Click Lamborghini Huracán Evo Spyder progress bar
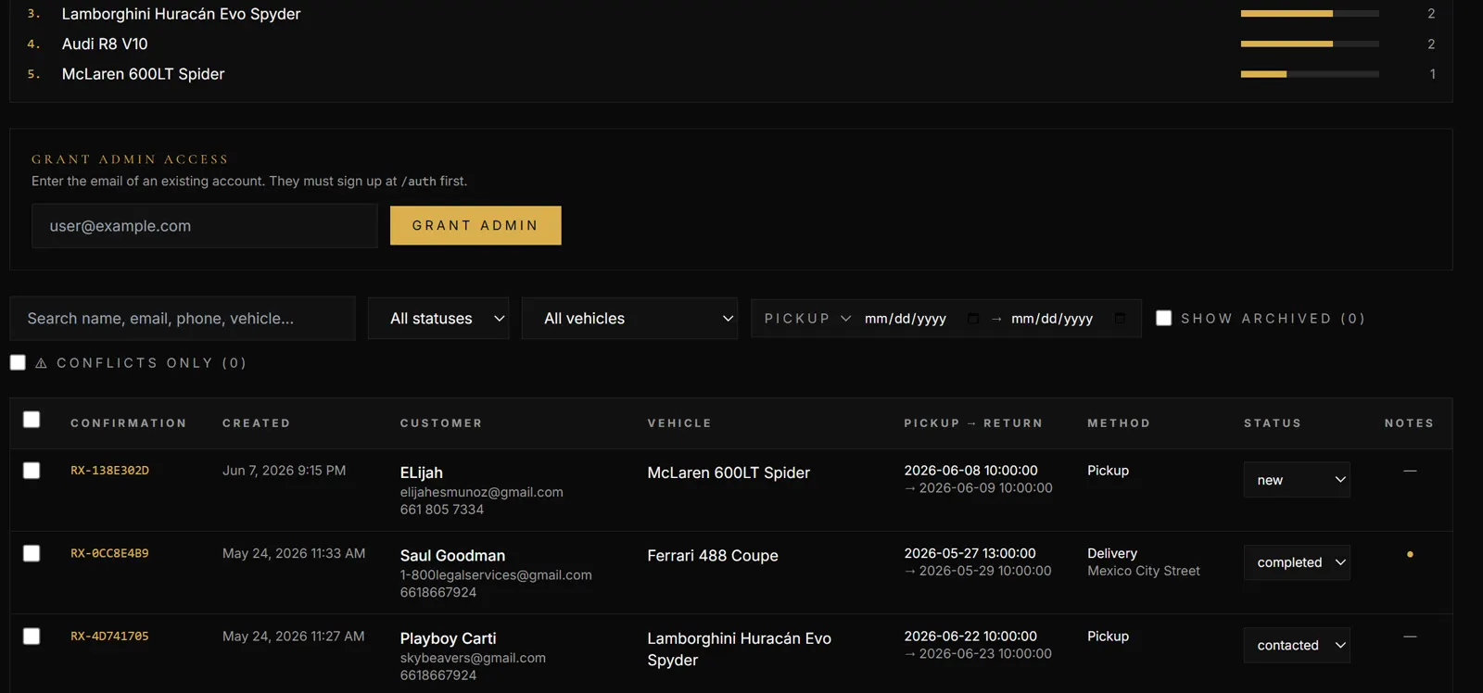The width and height of the screenshot is (1483, 693). pos(1310,14)
